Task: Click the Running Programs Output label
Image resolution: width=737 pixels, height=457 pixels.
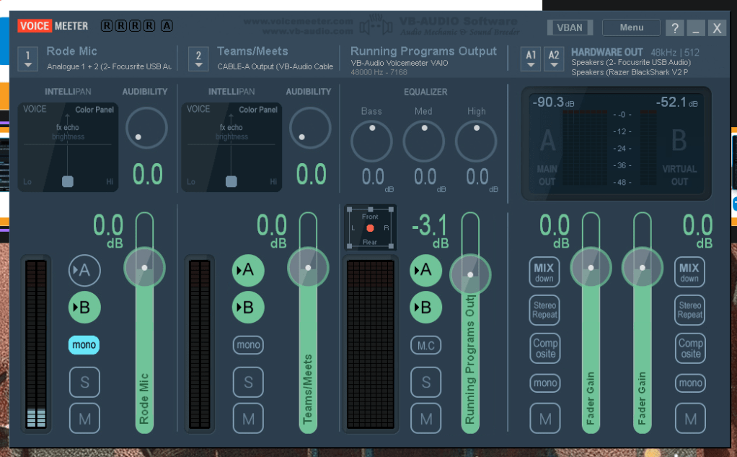Action: click(423, 51)
